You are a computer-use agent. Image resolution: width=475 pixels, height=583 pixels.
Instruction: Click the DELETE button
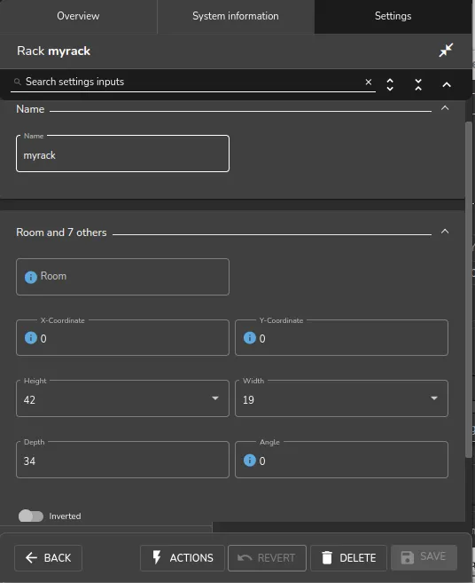coord(348,558)
